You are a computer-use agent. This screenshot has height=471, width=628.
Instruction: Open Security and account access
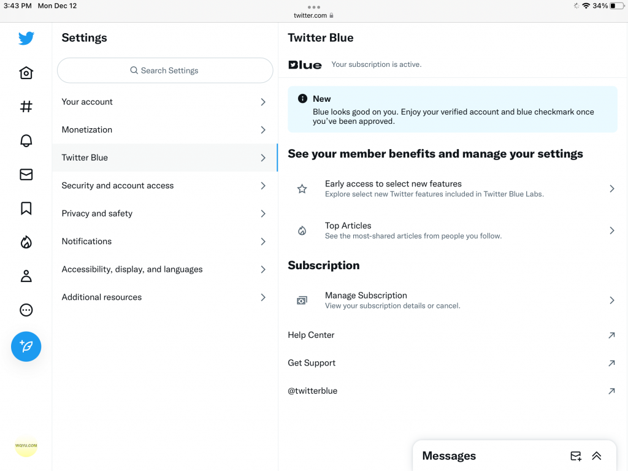click(165, 185)
